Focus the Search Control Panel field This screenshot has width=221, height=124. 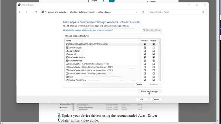point(177,12)
